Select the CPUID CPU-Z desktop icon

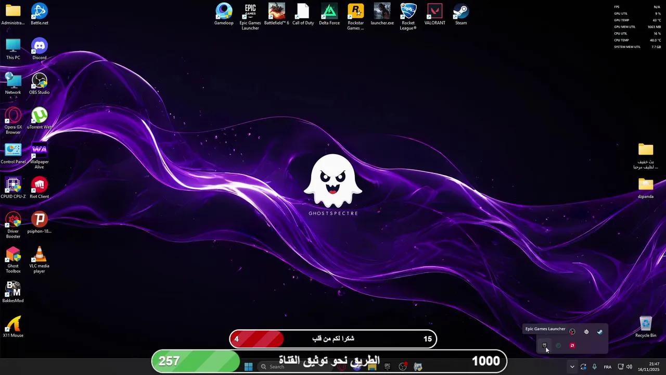tap(13, 188)
